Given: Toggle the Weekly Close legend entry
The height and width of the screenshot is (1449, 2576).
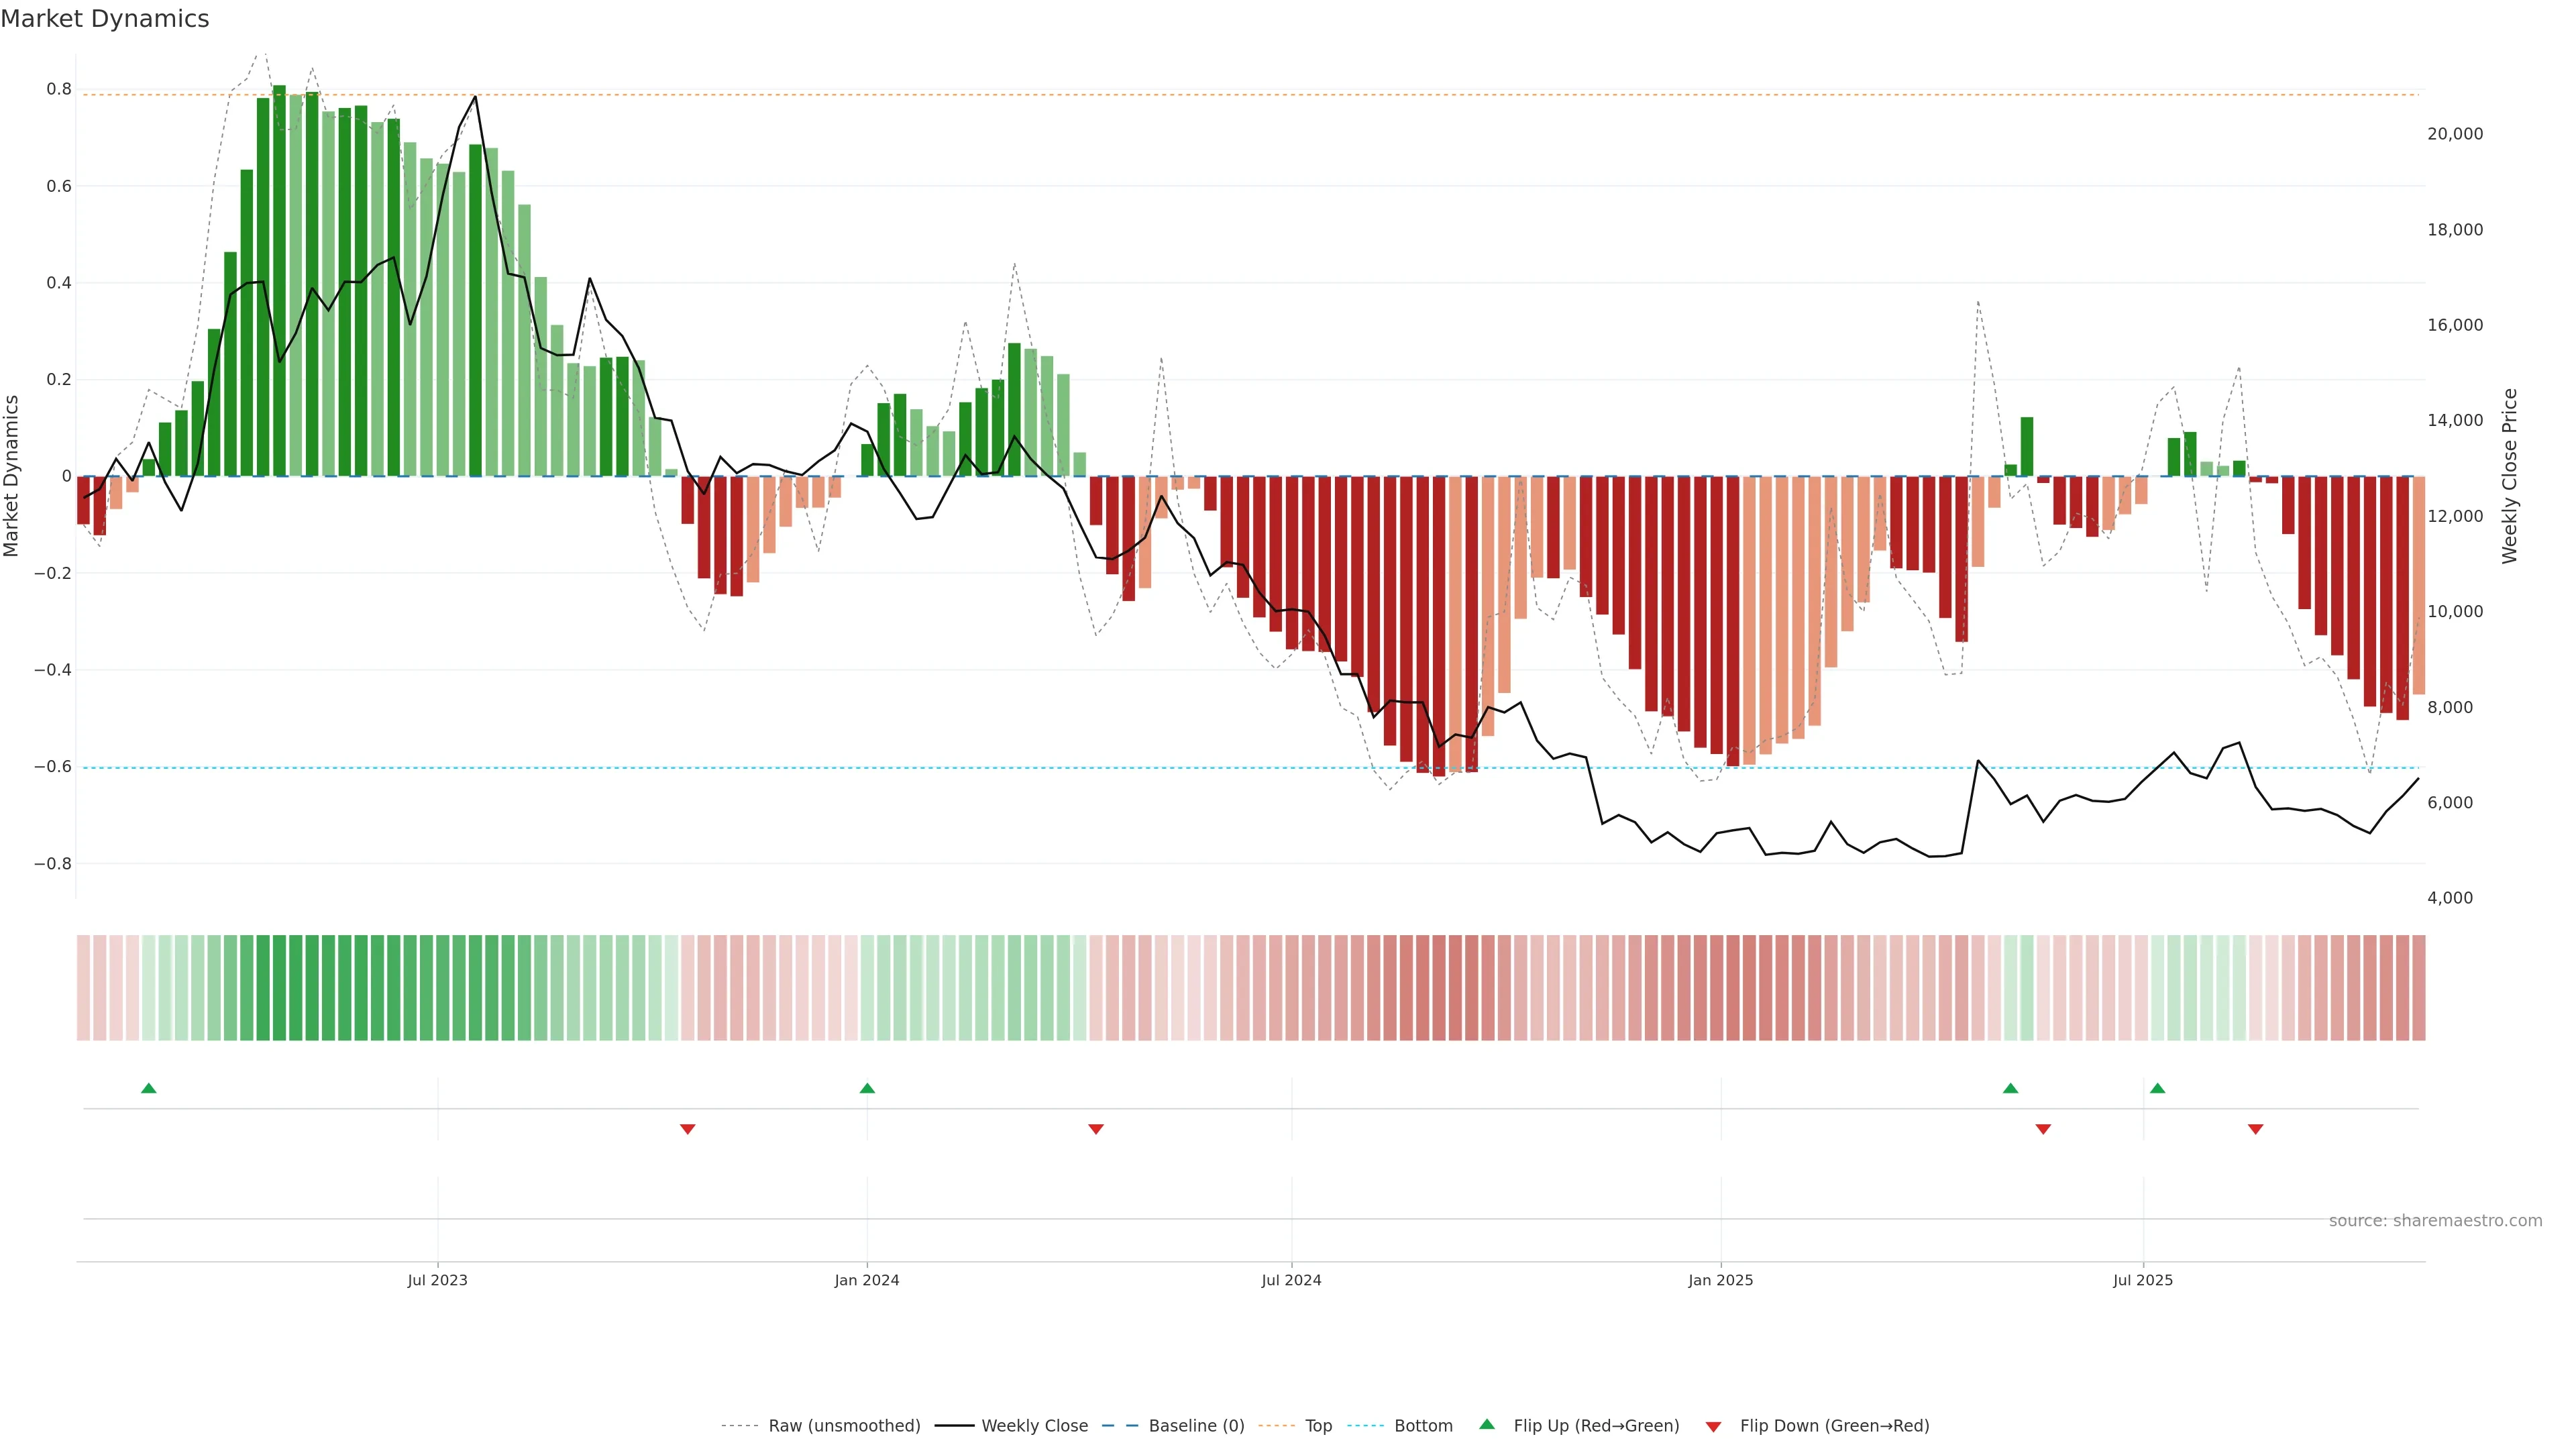Looking at the screenshot, I should tap(1034, 1426).
